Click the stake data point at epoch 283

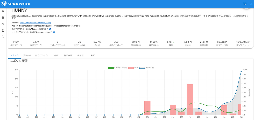tap(233, 100)
